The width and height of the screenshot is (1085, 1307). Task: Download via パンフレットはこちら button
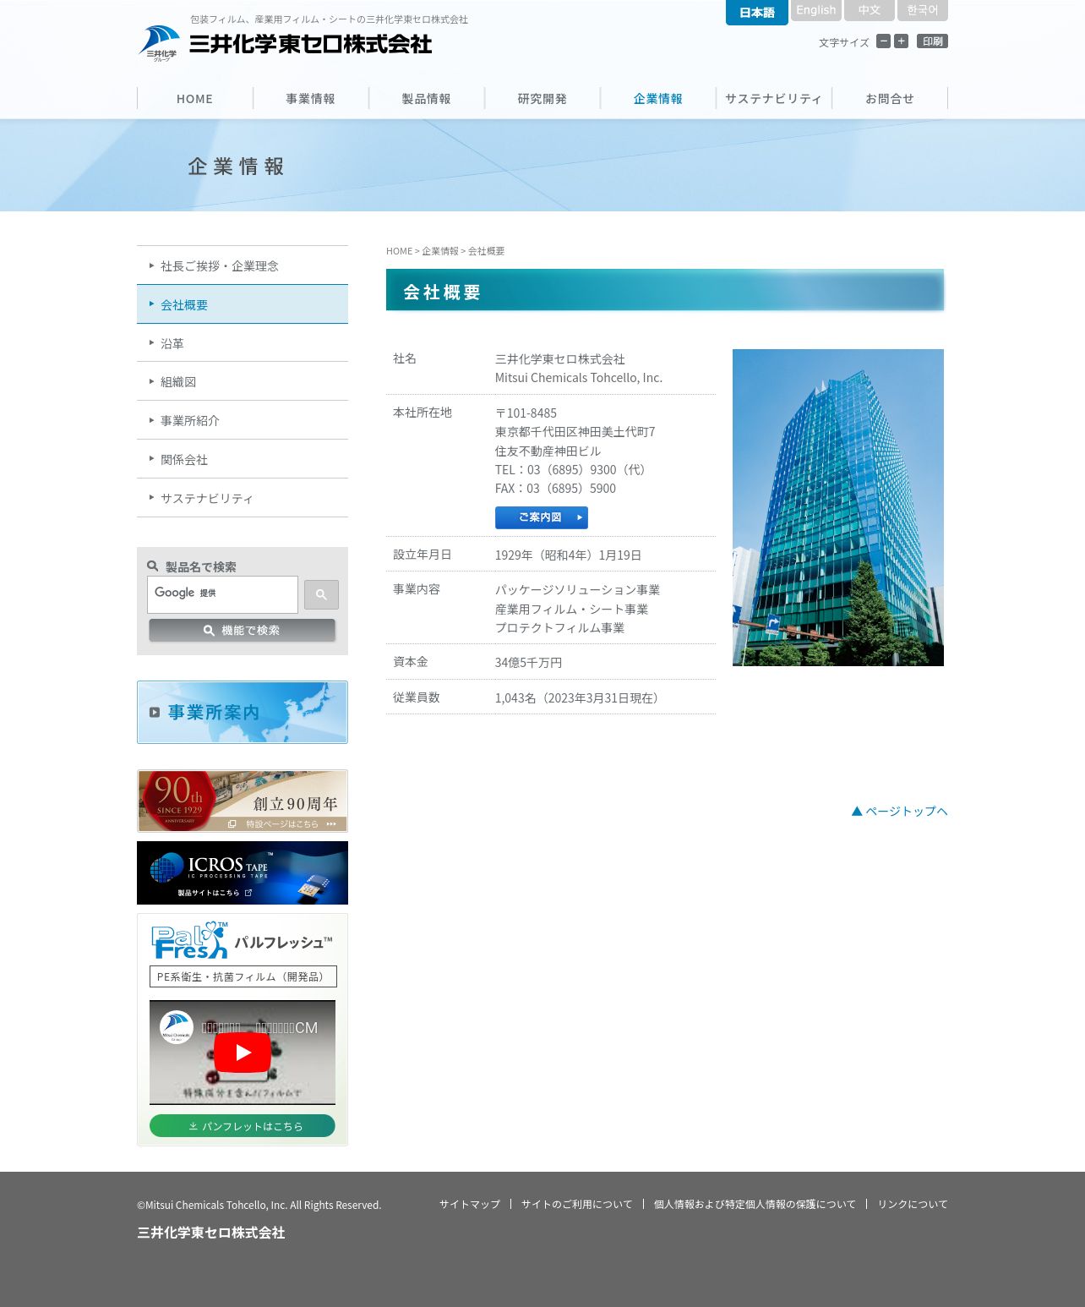[243, 1126]
